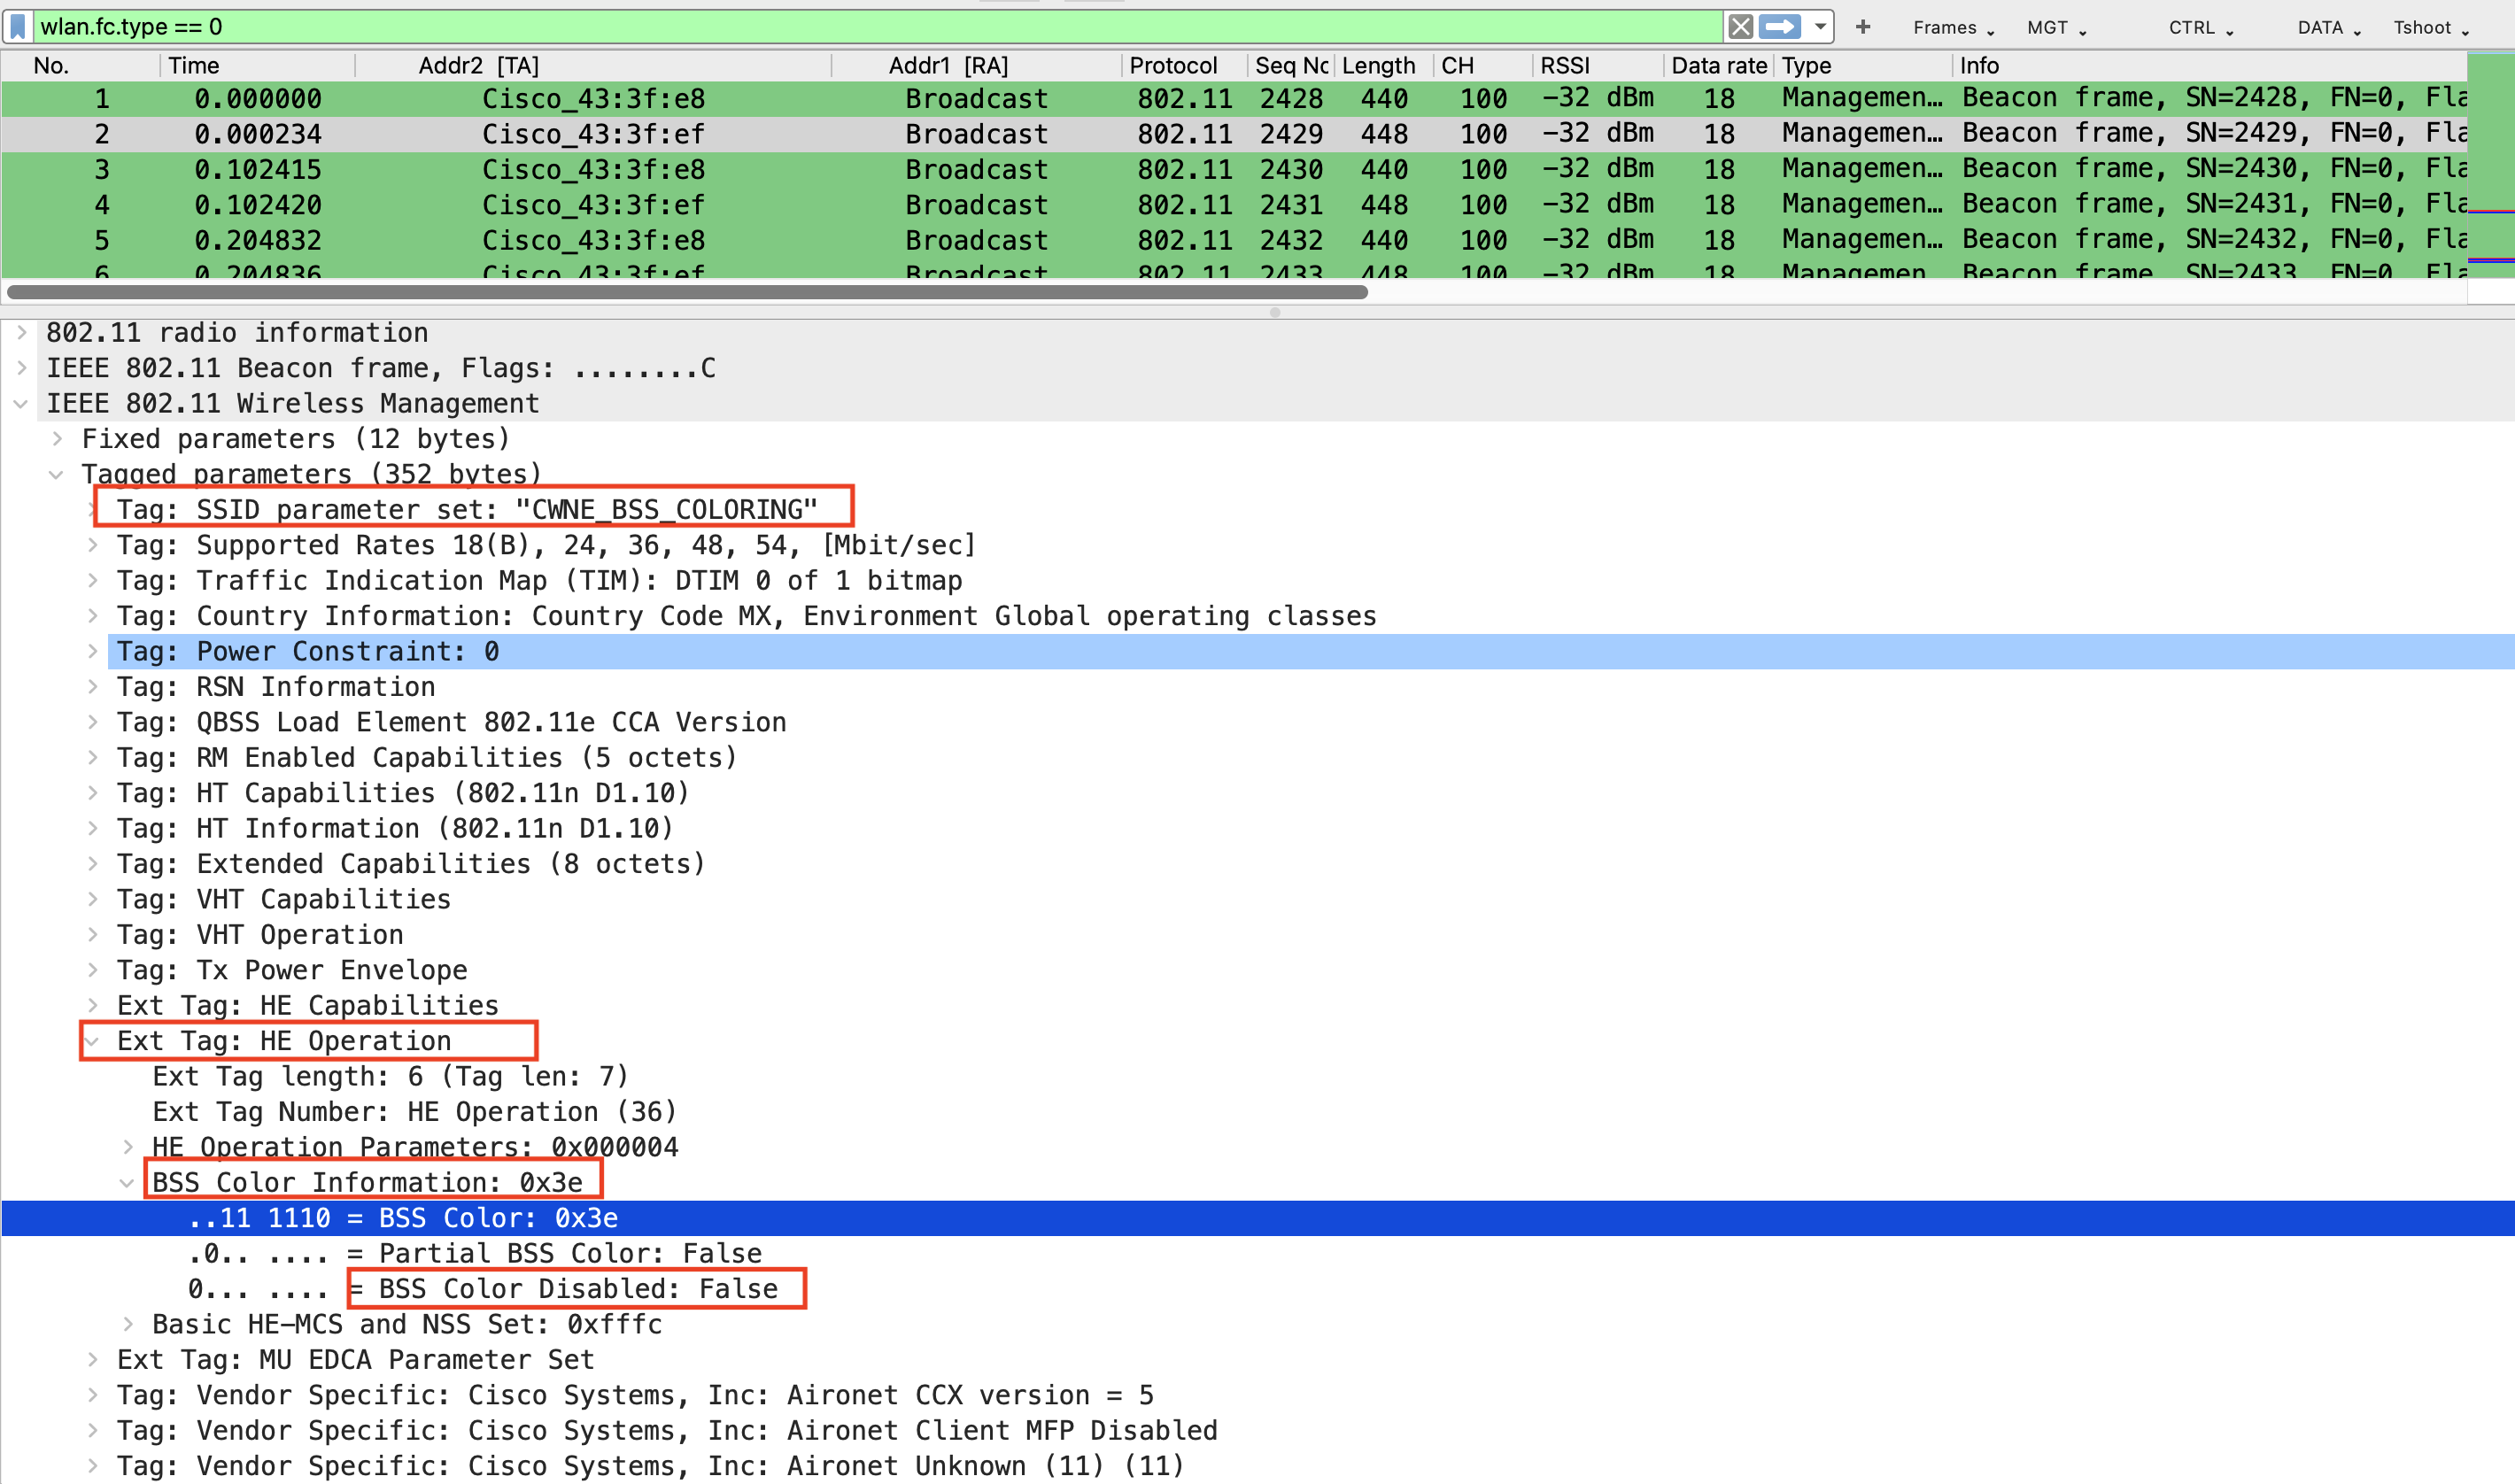This screenshot has height=1484, width=2515.
Task: Sort packets by the RSSI column header
Action: click(1563, 66)
